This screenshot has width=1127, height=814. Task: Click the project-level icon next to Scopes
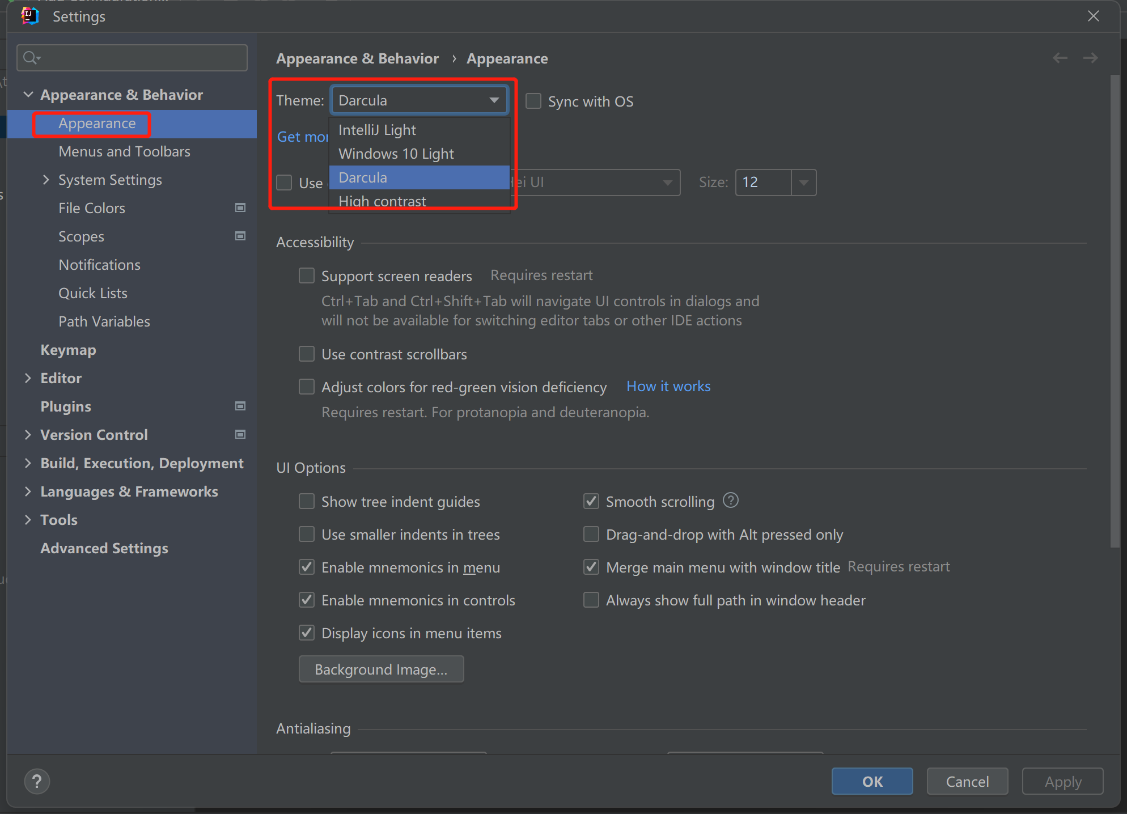[240, 236]
